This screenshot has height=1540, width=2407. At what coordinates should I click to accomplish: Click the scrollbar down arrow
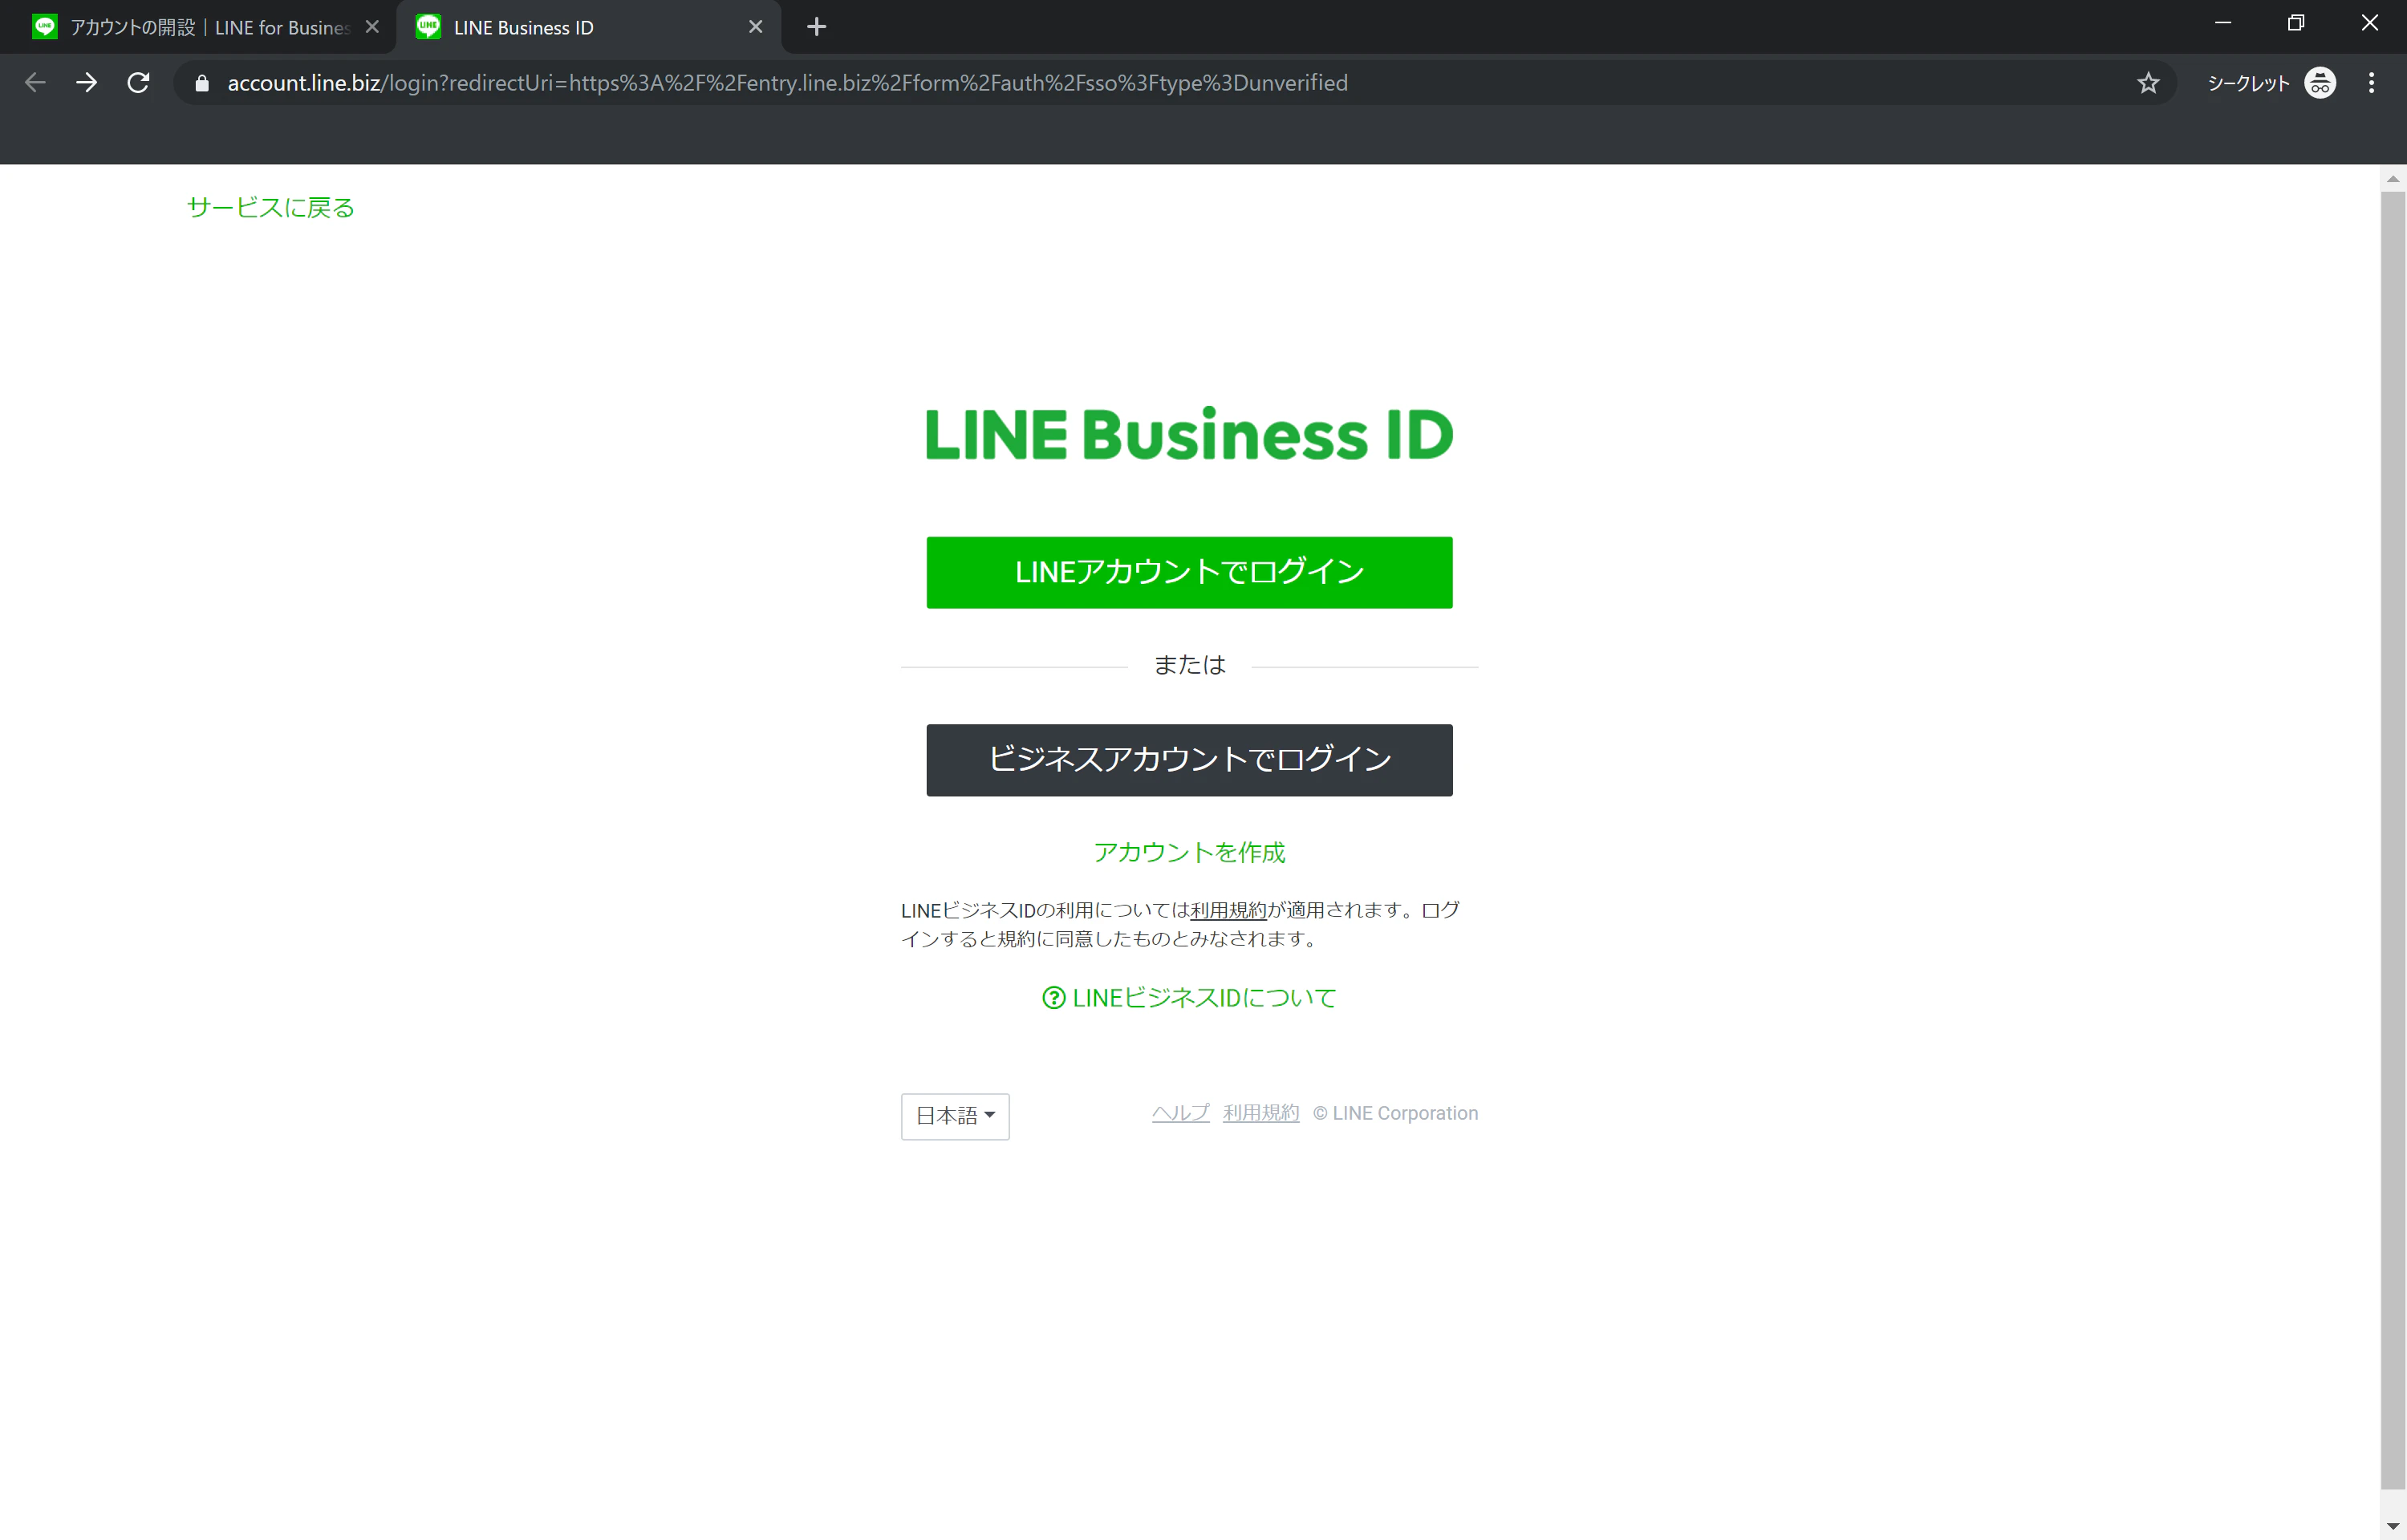coord(2392,1526)
